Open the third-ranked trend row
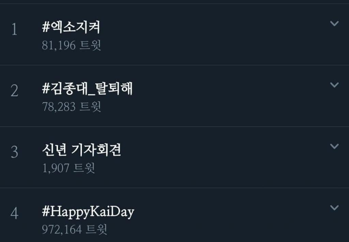 coord(204,157)
